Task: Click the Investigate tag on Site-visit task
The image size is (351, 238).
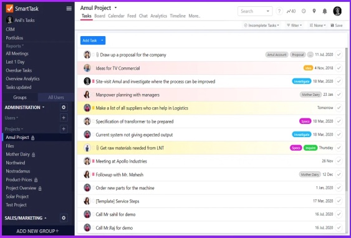Action: point(302,81)
